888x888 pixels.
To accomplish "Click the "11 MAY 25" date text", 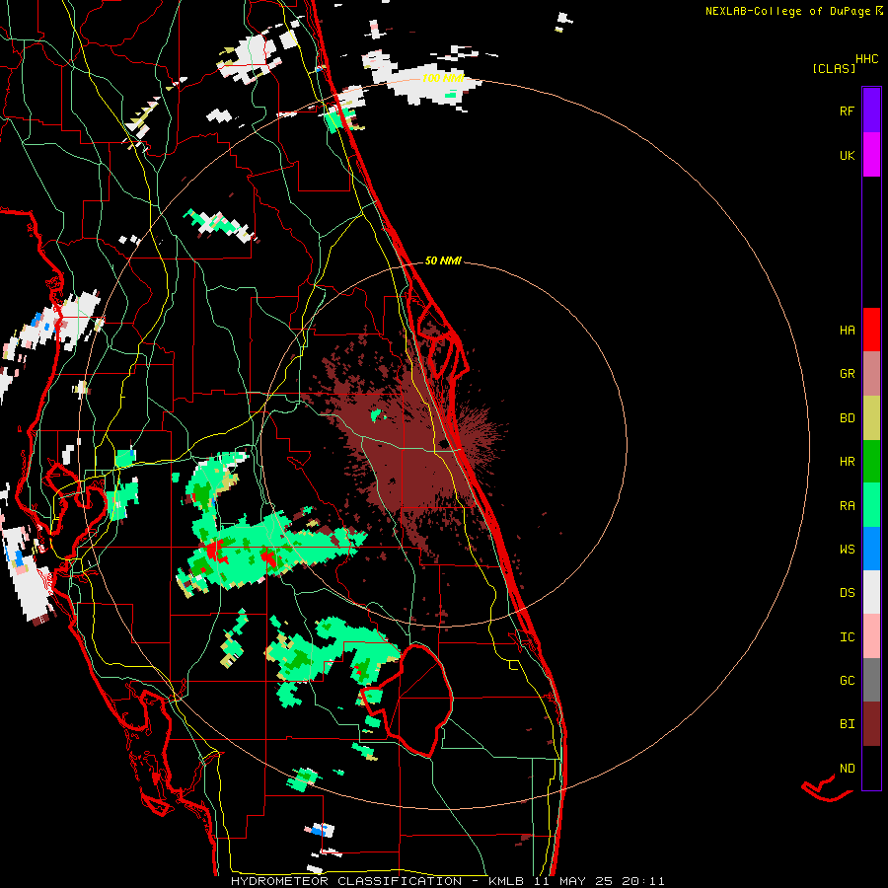I will pyautogui.click(x=573, y=881).
